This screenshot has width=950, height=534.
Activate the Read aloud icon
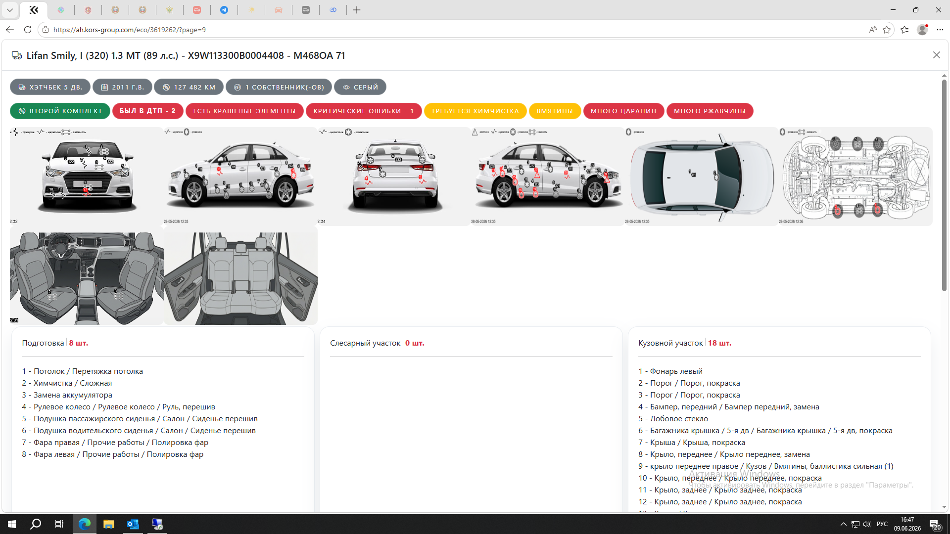[x=873, y=30]
